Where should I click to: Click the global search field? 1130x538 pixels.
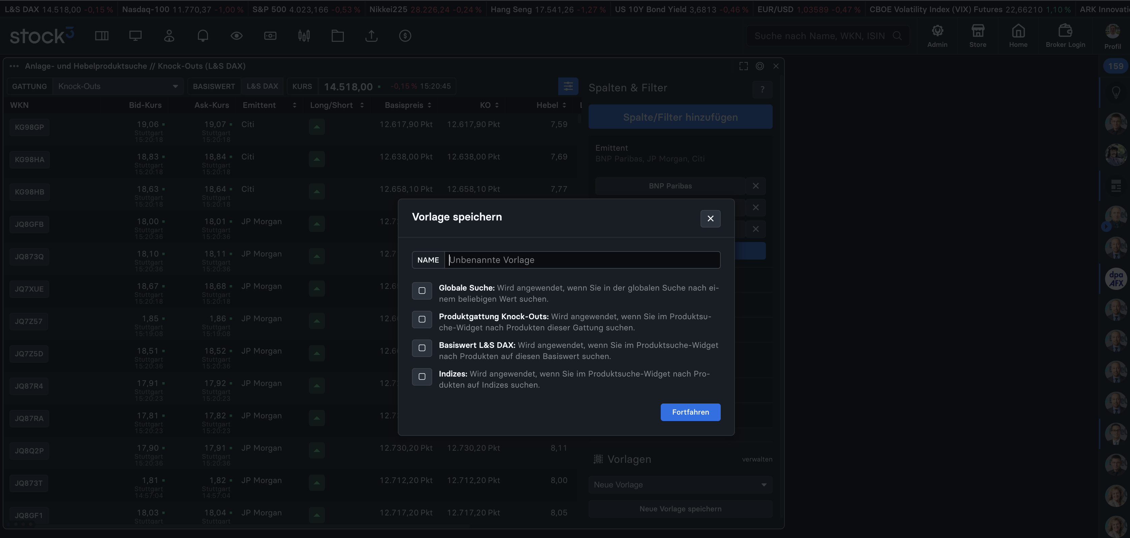tap(827, 36)
